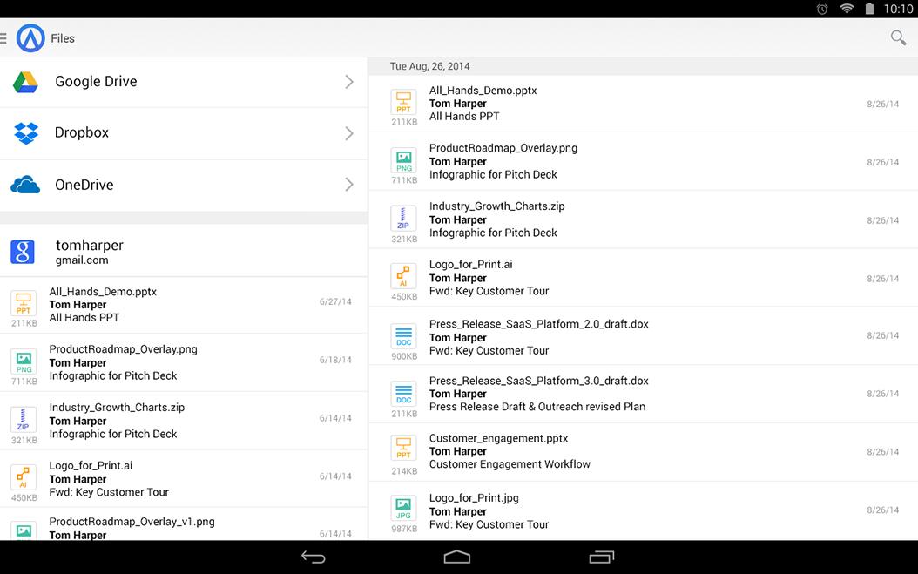The width and height of the screenshot is (918, 574).
Task: Tap the blue app logo icon
Action: tap(30, 38)
